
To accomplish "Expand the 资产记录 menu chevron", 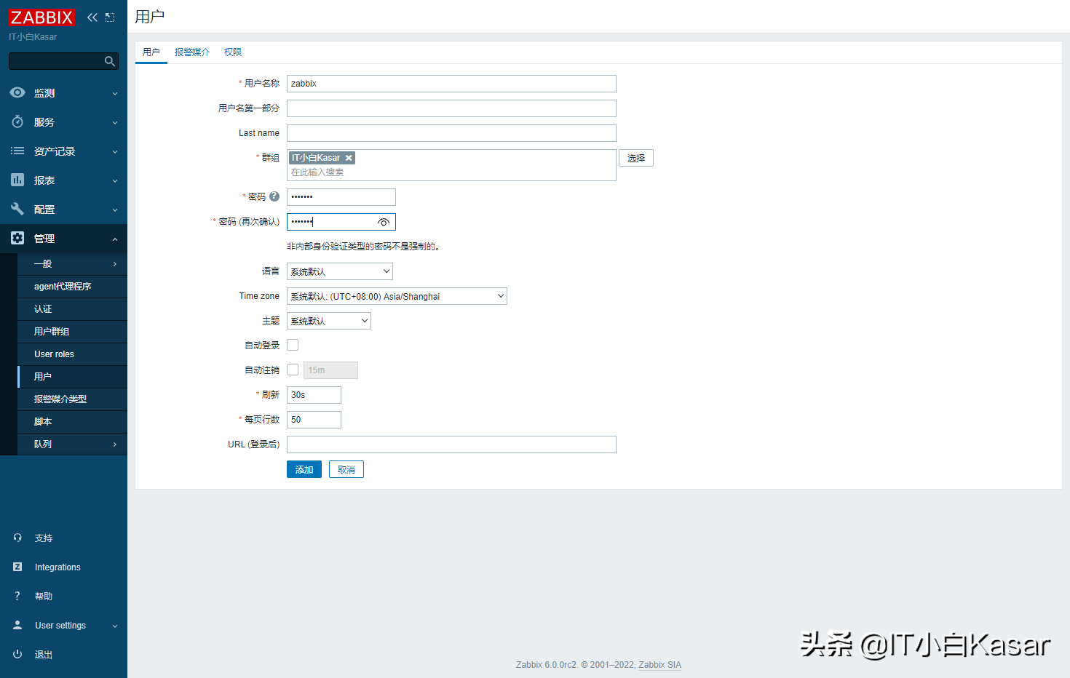I will (115, 151).
